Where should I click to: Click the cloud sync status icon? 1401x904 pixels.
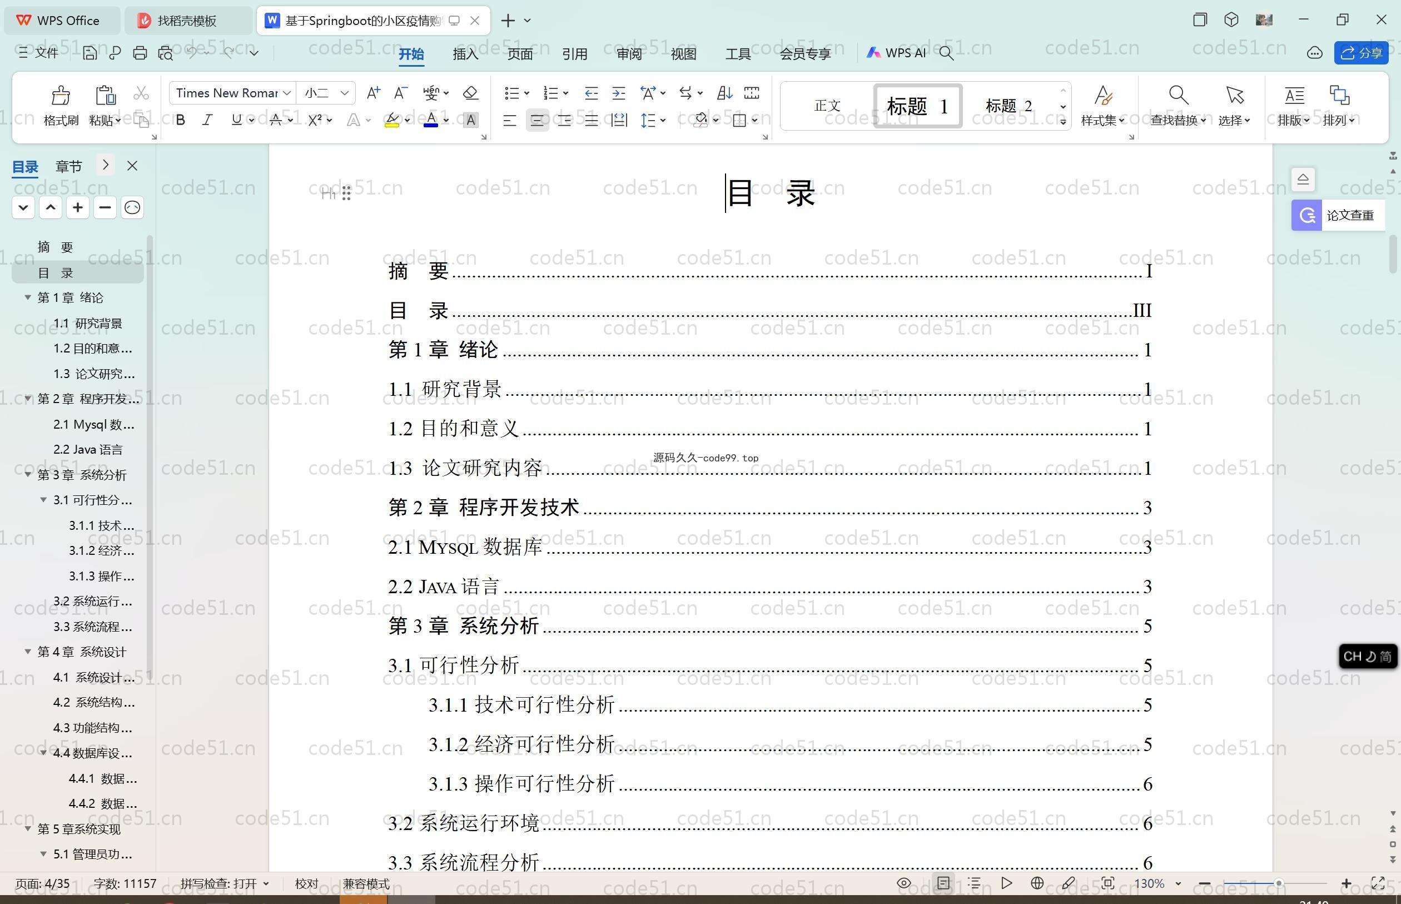[x=1314, y=53]
